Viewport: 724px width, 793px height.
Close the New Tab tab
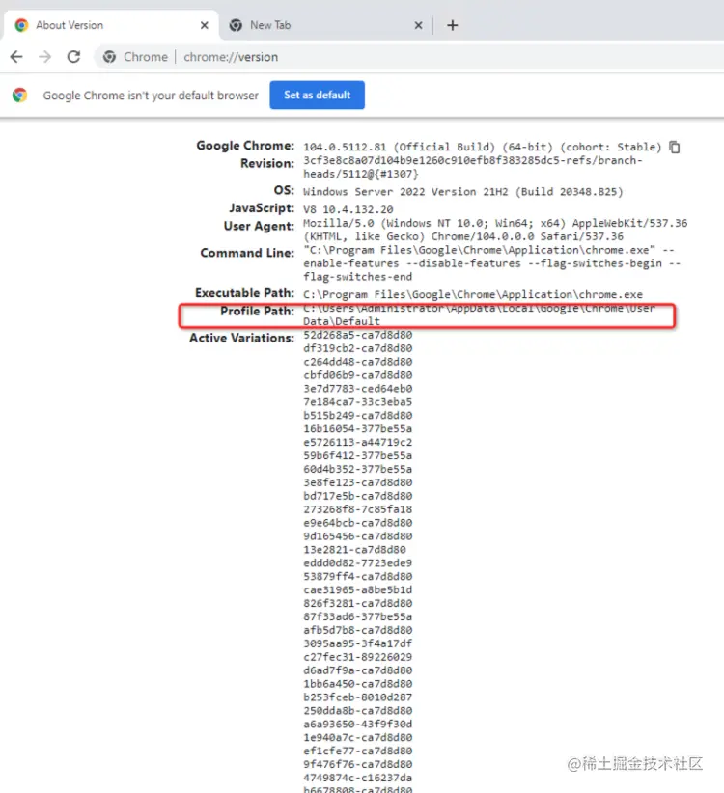[x=418, y=25]
